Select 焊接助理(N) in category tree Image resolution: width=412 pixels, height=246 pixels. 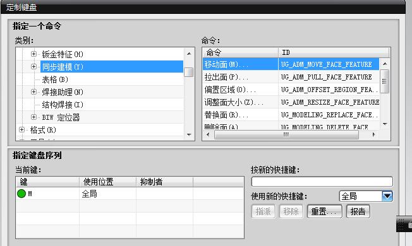(x=63, y=92)
